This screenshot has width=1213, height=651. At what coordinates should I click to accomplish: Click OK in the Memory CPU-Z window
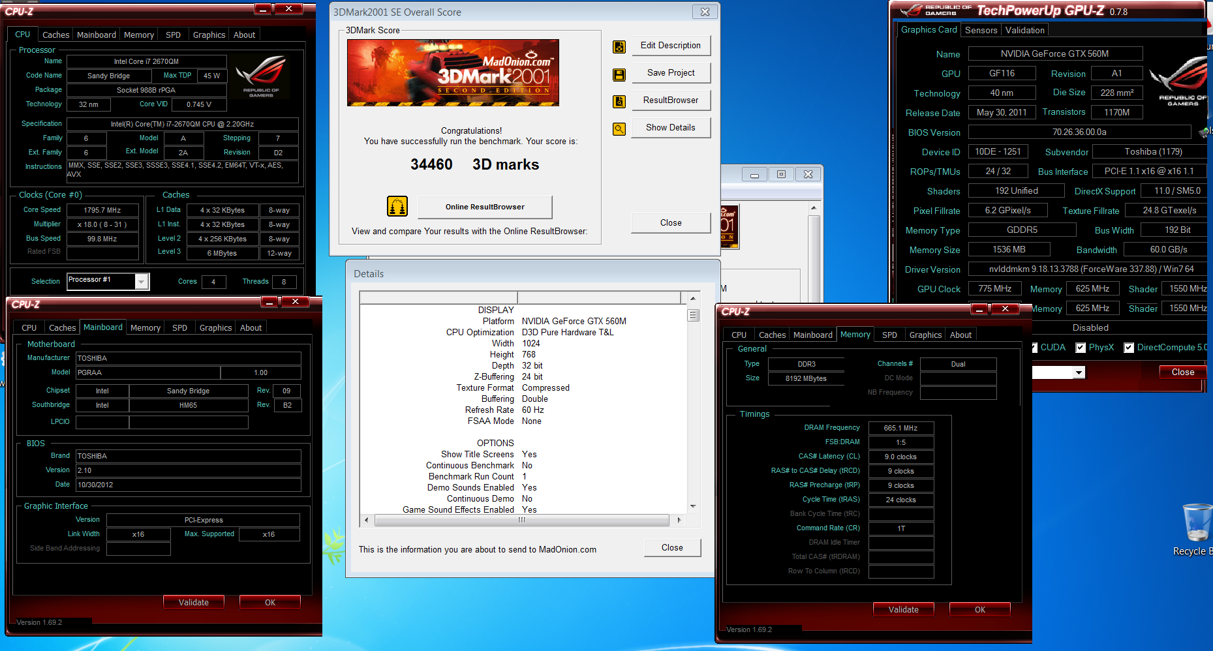(980, 609)
